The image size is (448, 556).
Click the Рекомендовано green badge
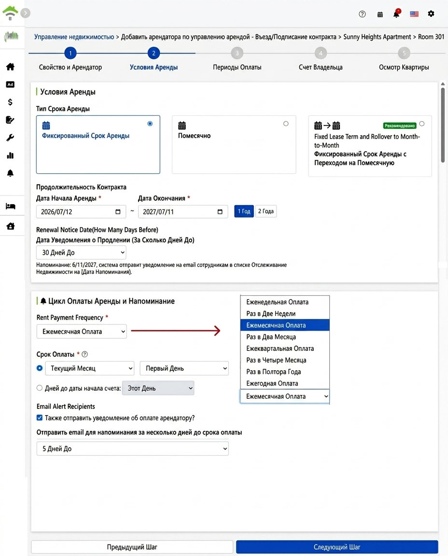click(400, 125)
